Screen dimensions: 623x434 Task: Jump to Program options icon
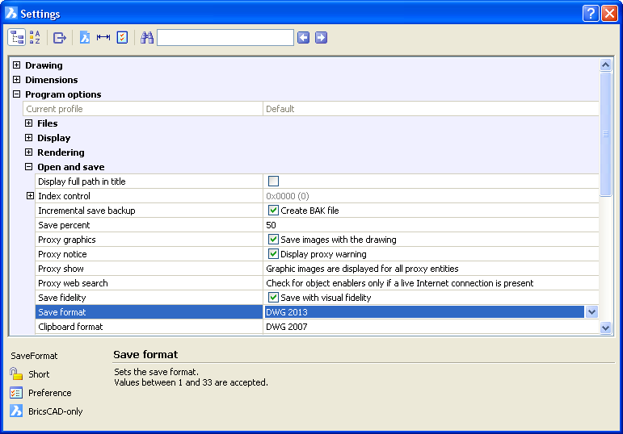click(x=122, y=38)
